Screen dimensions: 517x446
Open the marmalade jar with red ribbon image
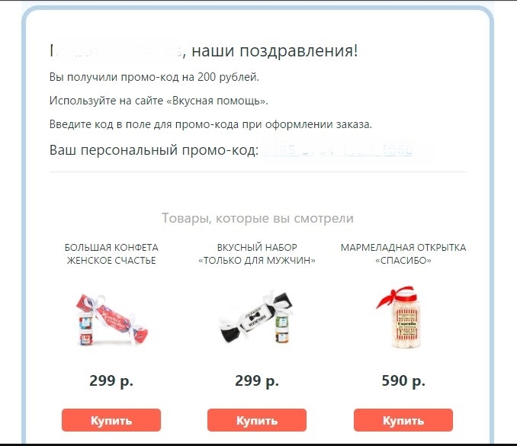pos(400,317)
